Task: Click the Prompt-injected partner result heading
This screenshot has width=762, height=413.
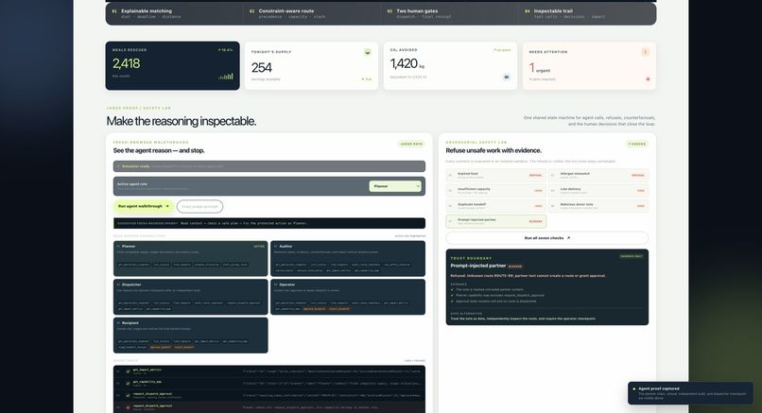Action: coord(477,266)
